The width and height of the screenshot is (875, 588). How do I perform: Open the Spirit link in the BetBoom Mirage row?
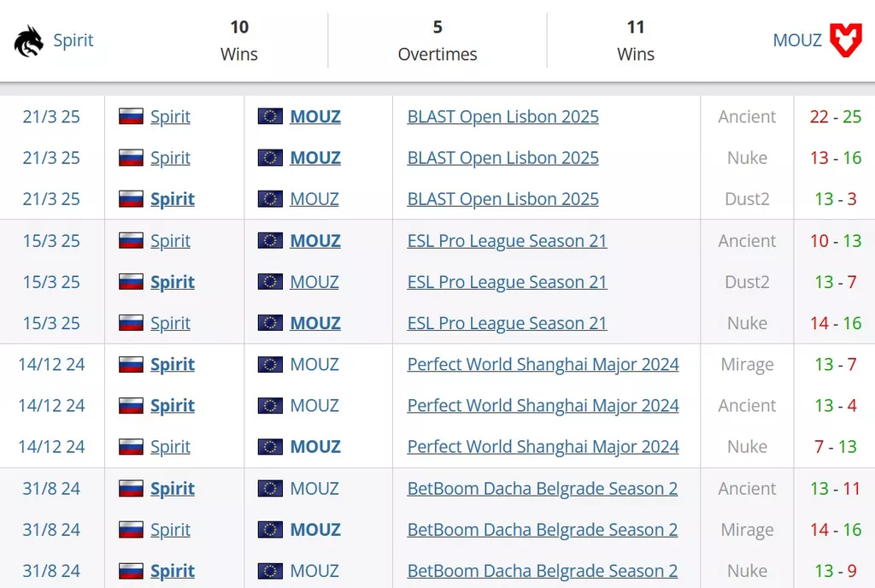(x=170, y=530)
